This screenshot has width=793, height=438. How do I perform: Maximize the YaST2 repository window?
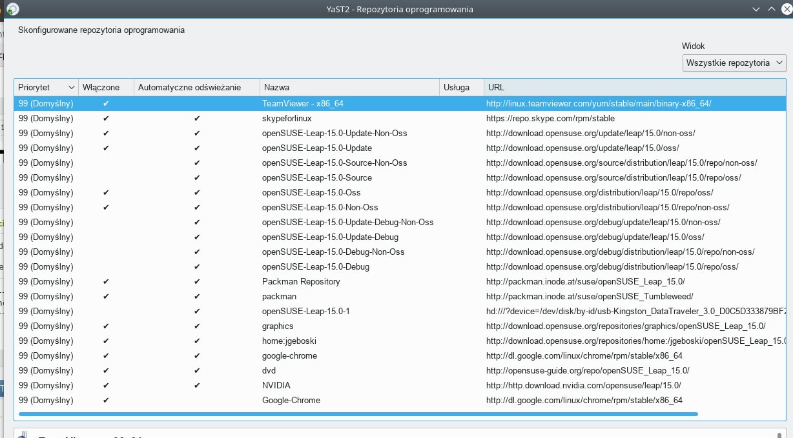tap(771, 9)
